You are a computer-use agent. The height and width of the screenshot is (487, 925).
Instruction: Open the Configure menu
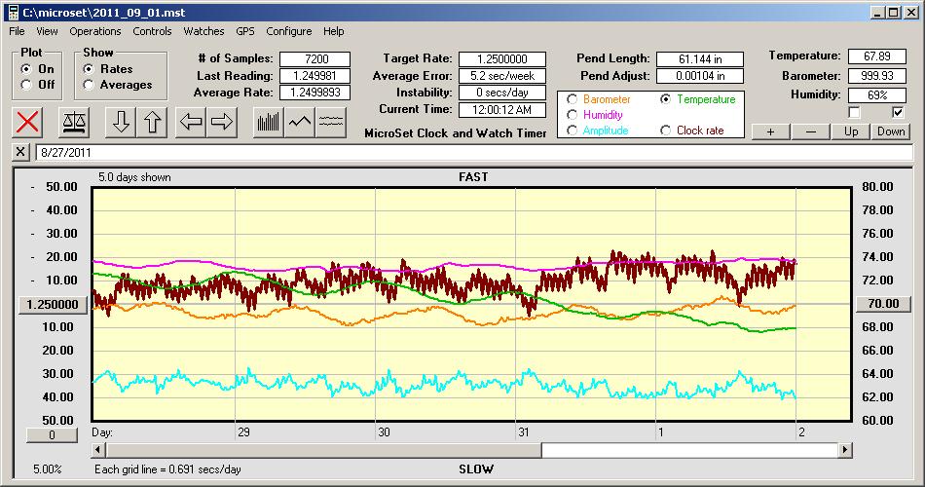[x=288, y=31]
